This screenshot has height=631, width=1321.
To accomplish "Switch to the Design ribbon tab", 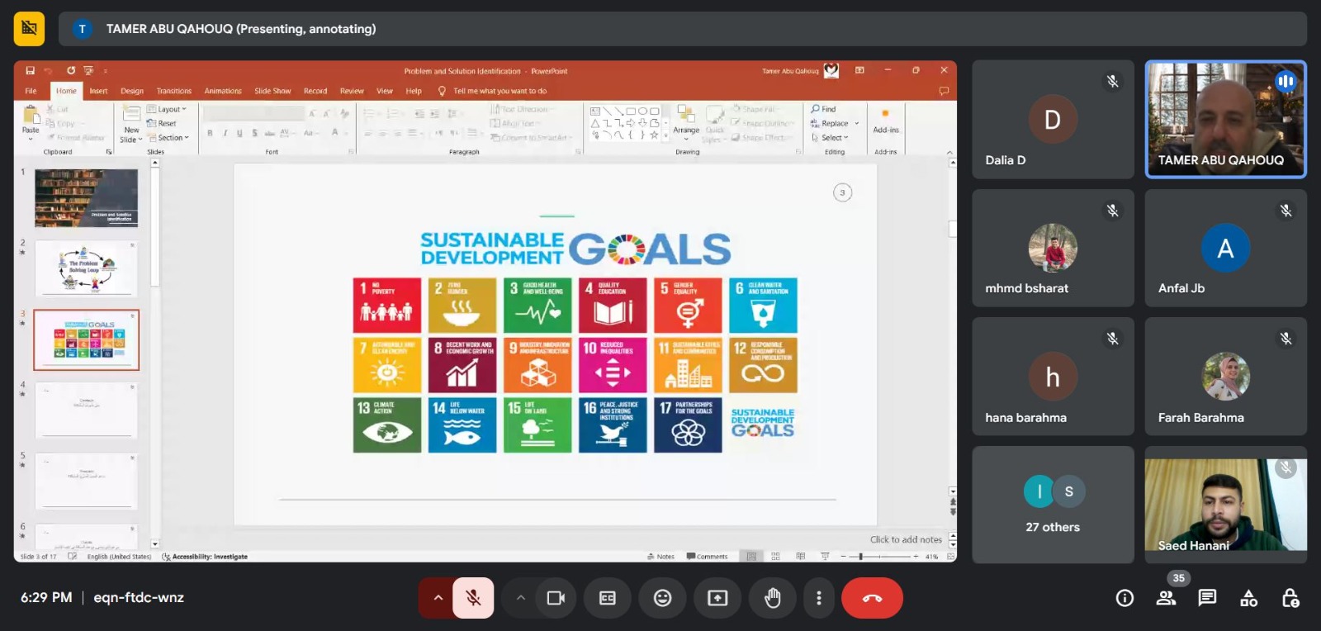I will tap(132, 91).
